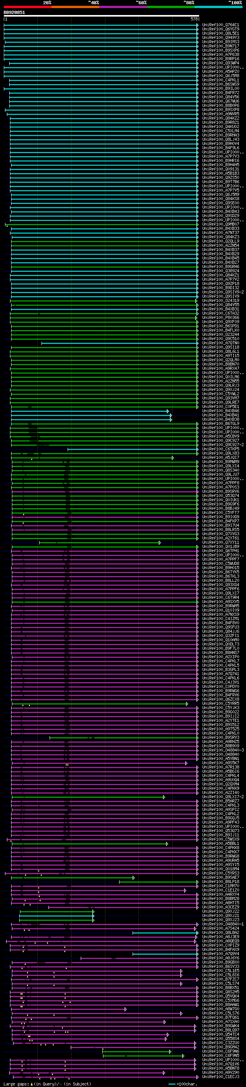This screenshot has height=1087, width=246.
Task: Select label UniRef100_Q6TPH1
Action: coord(220,551)
